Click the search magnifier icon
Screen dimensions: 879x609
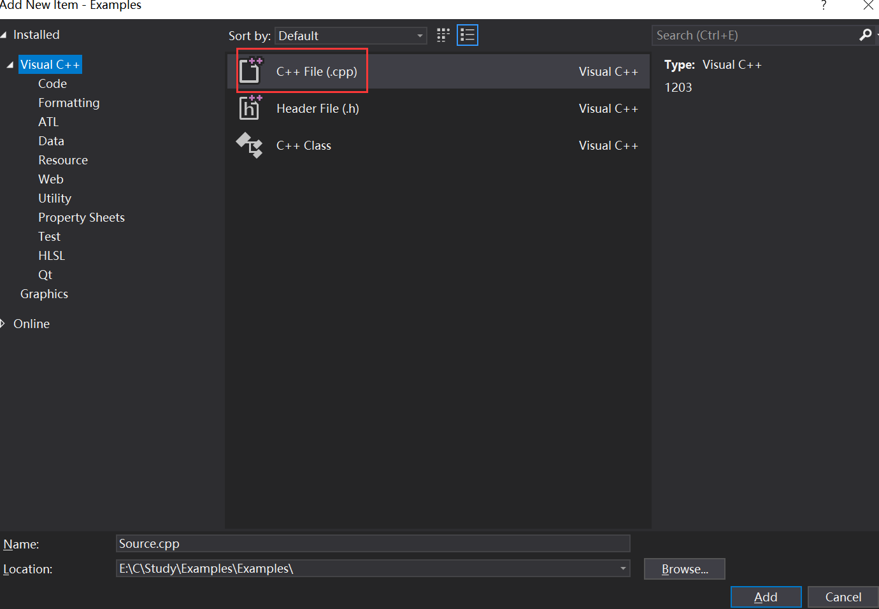865,35
